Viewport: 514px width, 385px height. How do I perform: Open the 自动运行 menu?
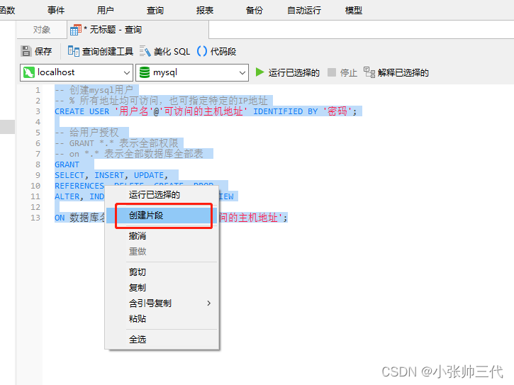click(304, 11)
